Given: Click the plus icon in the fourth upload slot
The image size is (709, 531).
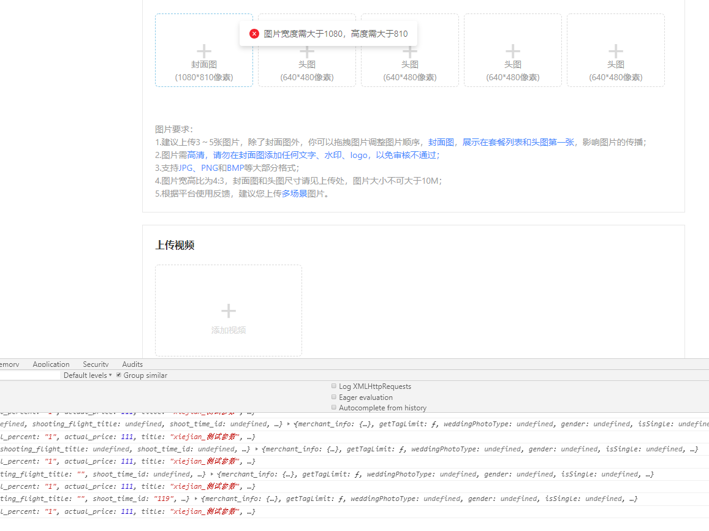Looking at the screenshot, I should click(513, 51).
